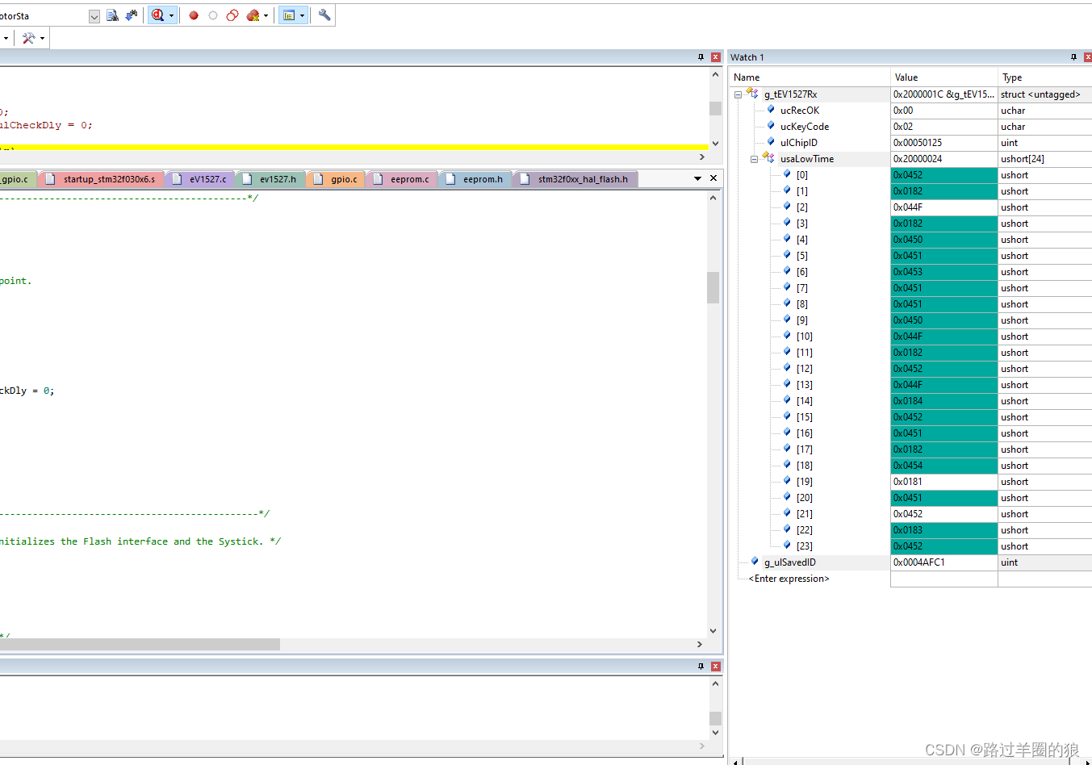Image resolution: width=1092 pixels, height=765 pixels.
Task: Click the window layout toolbar icon
Action: click(x=289, y=15)
